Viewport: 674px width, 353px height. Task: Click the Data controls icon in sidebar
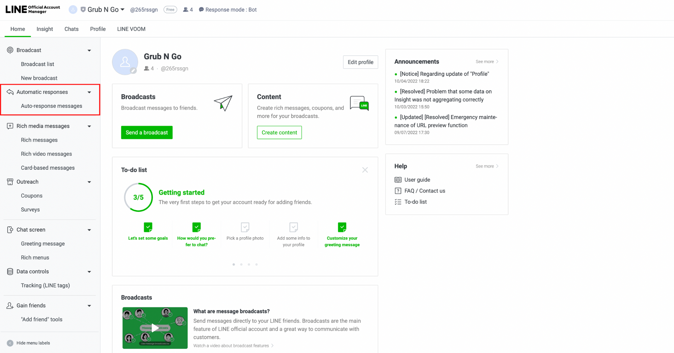10,271
